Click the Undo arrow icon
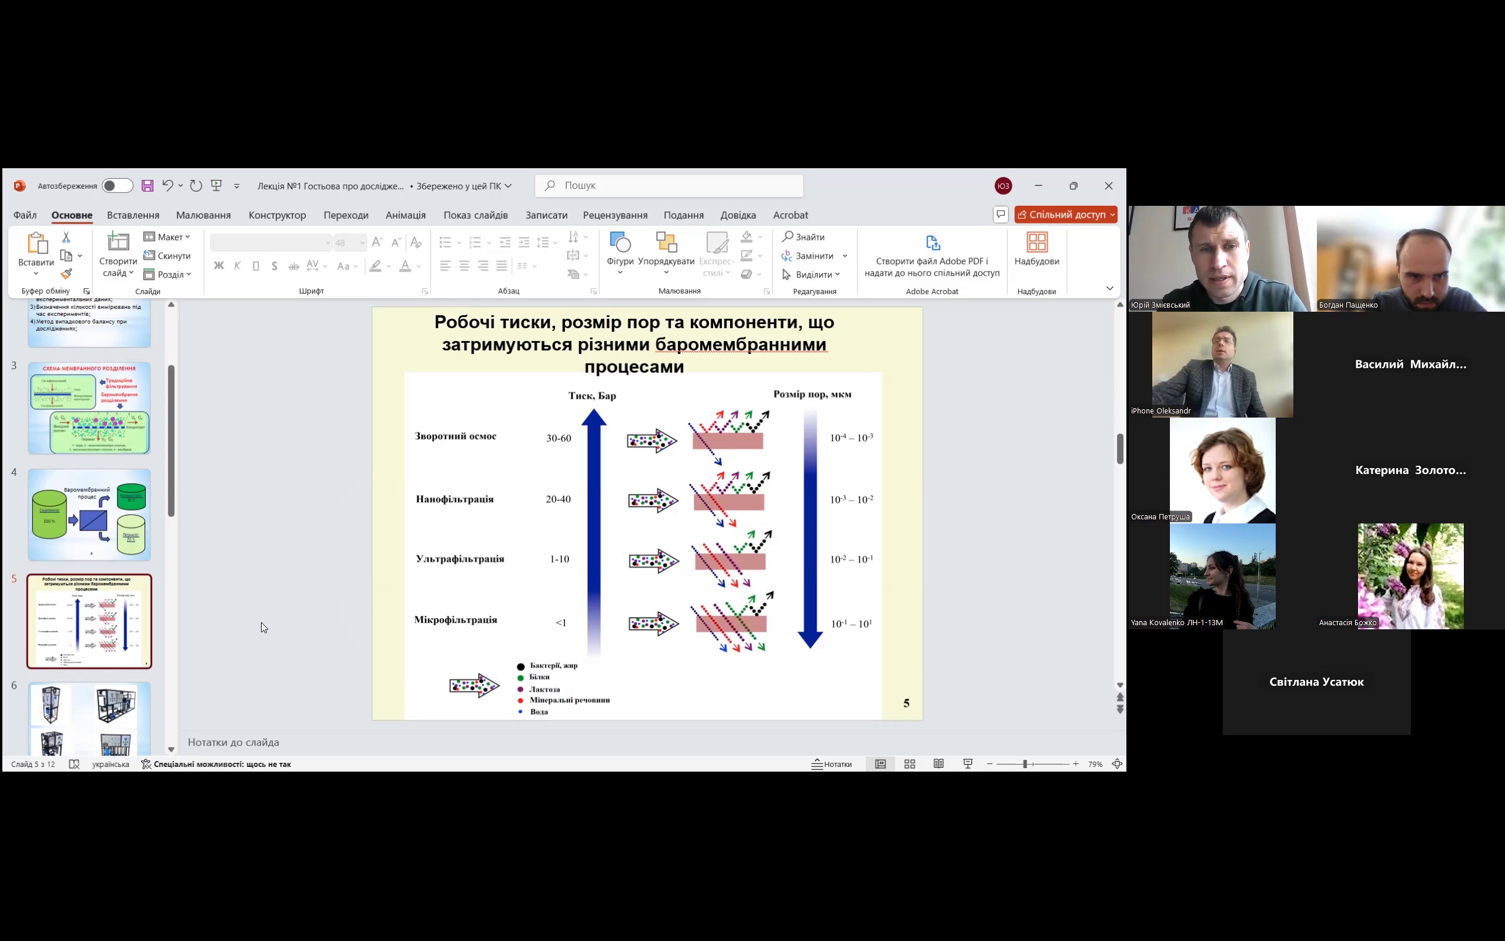The width and height of the screenshot is (1505, 941). [167, 185]
